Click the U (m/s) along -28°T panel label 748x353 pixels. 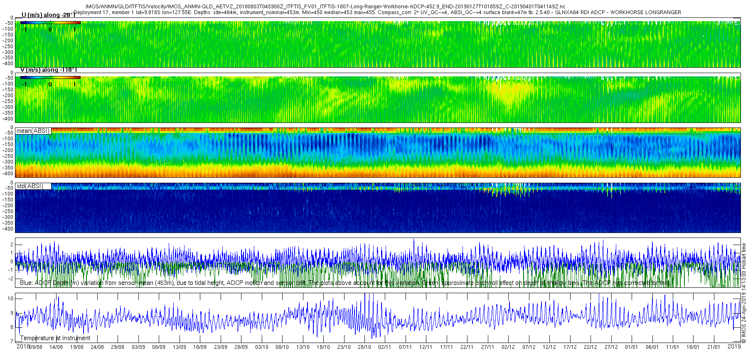(49, 15)
